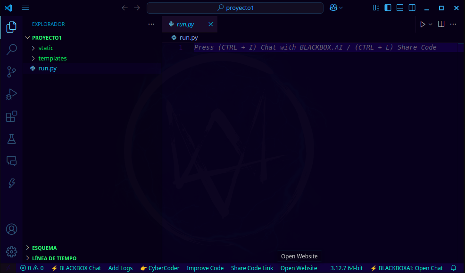The height and width of the screenshot is (273, 465).
Task: Expand the ESQUEMA section
Action: tap(44, 248)
